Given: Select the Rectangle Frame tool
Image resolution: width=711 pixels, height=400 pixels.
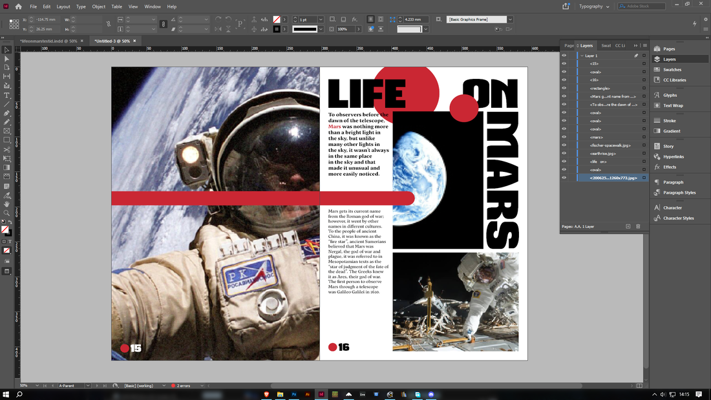Looking at the screenshot, I should coord(7,132).
